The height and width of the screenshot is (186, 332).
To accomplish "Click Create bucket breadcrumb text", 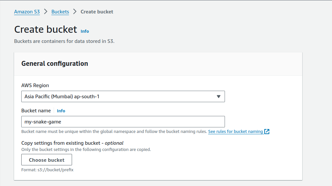I will tap(97, 12).
